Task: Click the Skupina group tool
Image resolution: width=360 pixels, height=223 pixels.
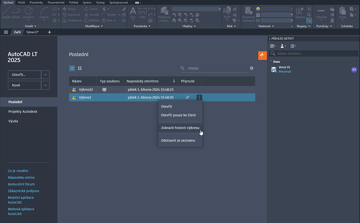Action: tap(300, 13)
